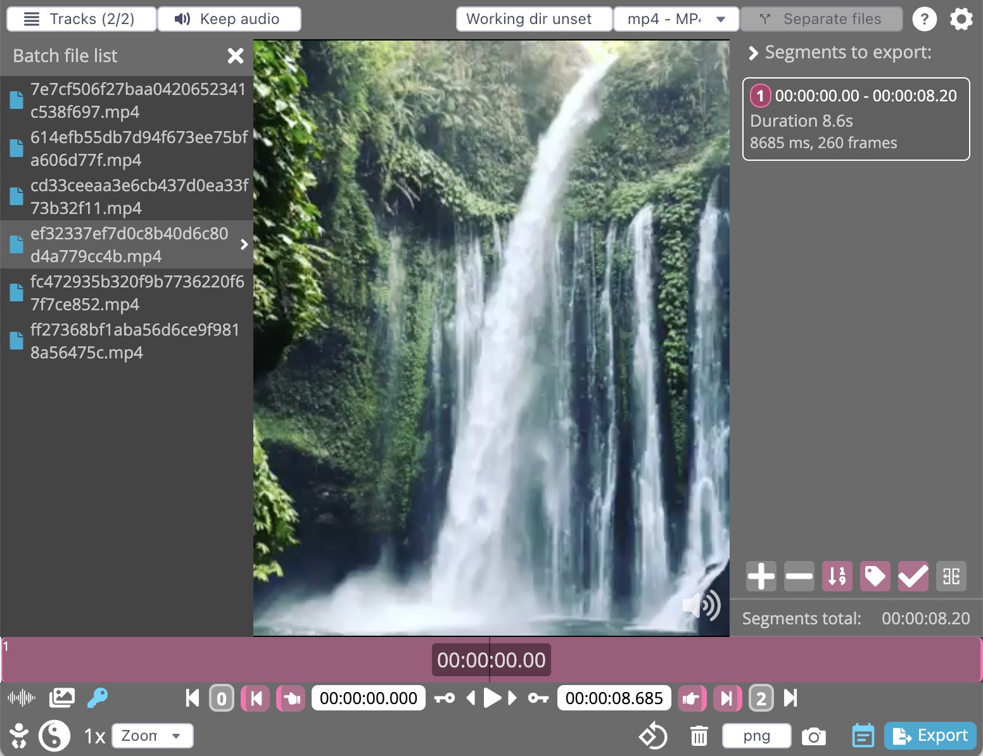The height and width of the screenshot is (756, 983).
Task: Set cut start to current position
Action: point(291,698)
